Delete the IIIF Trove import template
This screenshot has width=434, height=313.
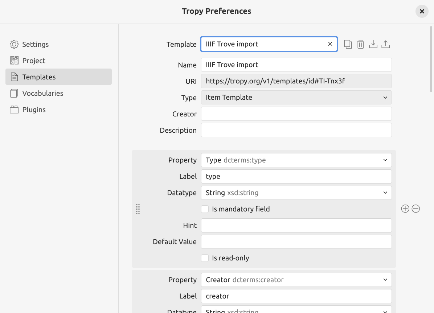(360, 44)
